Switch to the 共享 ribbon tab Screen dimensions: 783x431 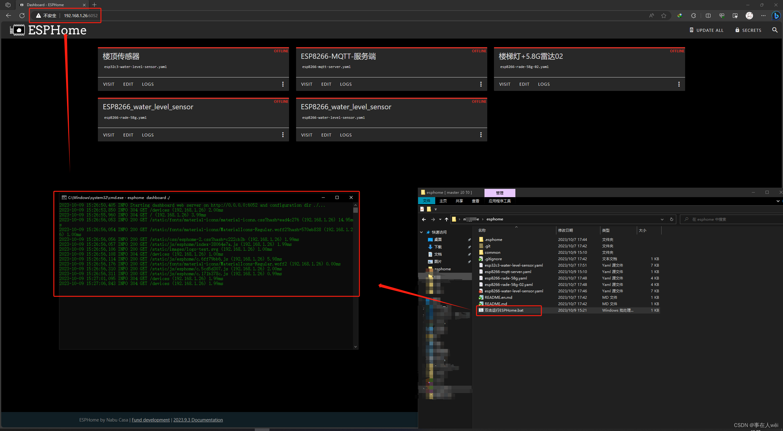(x=459, y=201)
